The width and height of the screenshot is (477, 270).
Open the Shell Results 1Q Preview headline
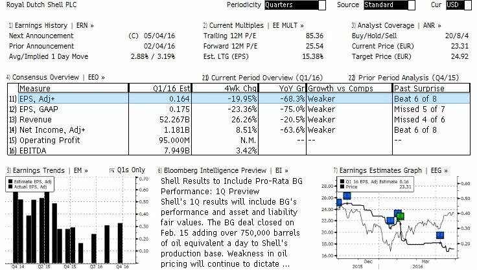pos(231,186)
